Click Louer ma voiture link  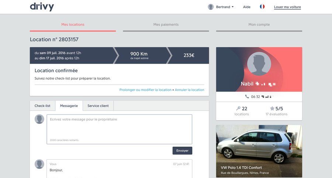(287, 7)
